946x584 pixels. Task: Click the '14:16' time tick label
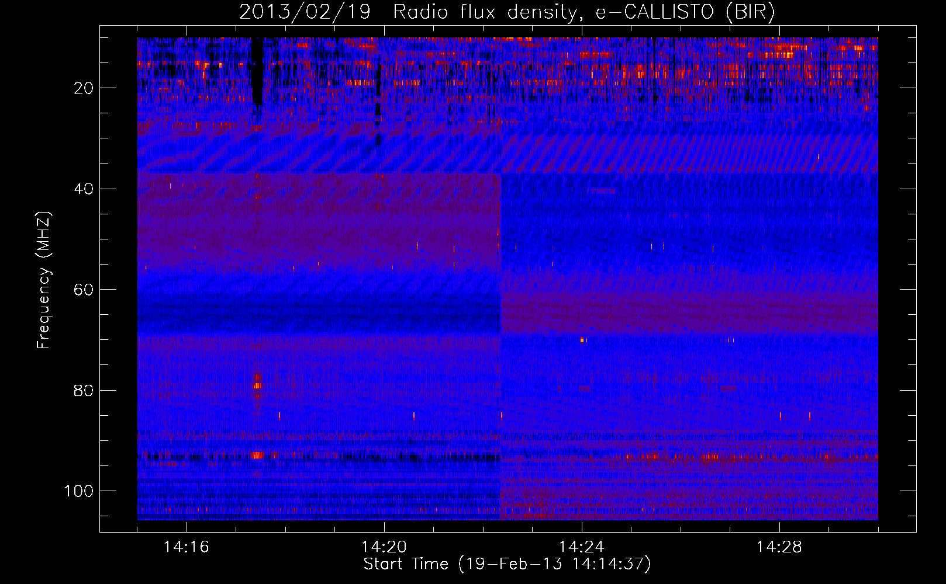187,547
